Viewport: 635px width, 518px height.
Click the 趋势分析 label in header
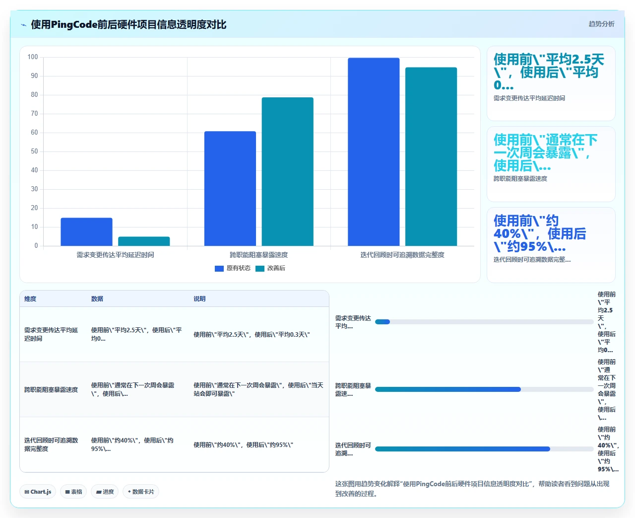point(601,24)
